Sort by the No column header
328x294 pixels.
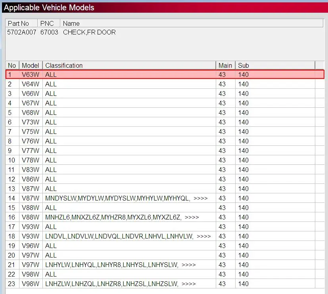[x=12, y=65]
